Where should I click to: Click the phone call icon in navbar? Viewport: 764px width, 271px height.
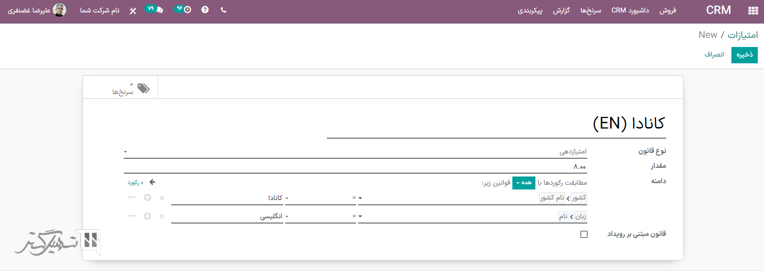[x=223, y=10]
